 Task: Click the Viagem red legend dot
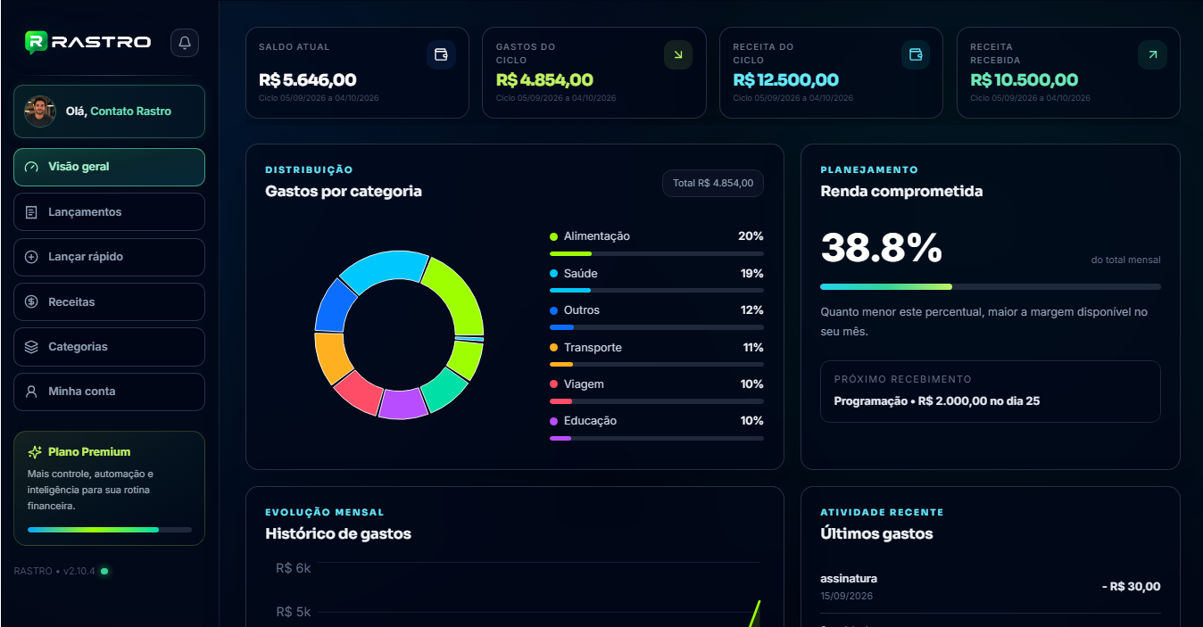point(554,384)
